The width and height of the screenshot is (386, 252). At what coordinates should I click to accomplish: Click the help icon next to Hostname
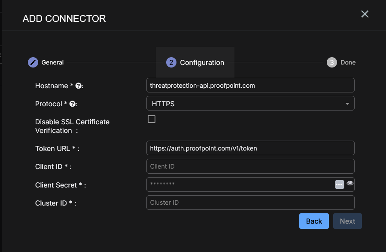79,86
